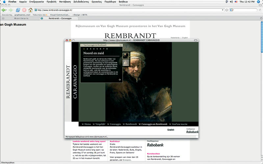Image resolution: width=263 pixels, height=164 pixels.
Task: Open Spotlight search icon
Action: click(258, 2)
